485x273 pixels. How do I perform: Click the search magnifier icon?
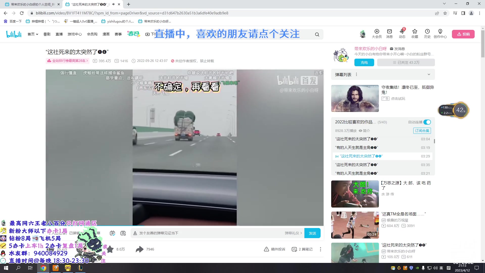point(317,34)
